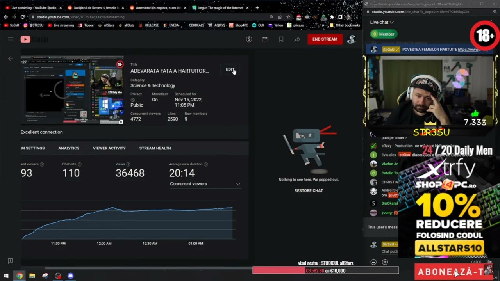Open the emoji picker in chat popout
This screenshot has width=500, height=281.
point(373,262)
